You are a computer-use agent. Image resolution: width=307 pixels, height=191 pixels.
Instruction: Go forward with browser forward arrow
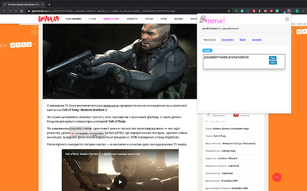[x=10, y=11]
